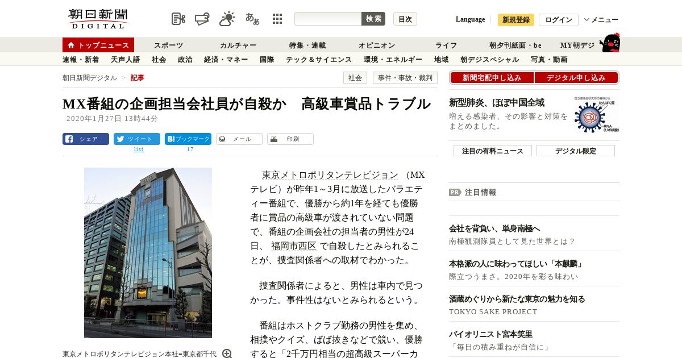
Task: Open the Tokyo Metropolitan Television building photo
Action: (148, 253)
